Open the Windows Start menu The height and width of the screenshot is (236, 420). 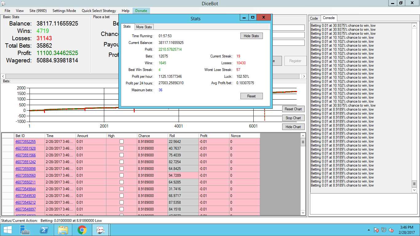click(x=7, y=230)
